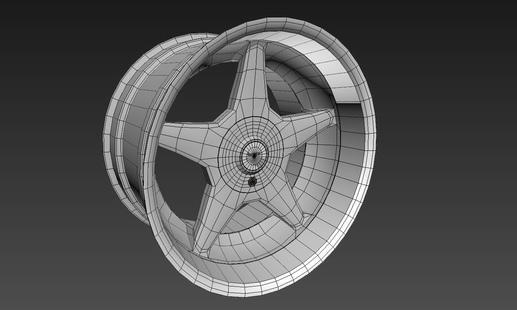Select the small dark bolt below the hub
The height and width of the screenshot is (310, 517).
click(252, 182)
